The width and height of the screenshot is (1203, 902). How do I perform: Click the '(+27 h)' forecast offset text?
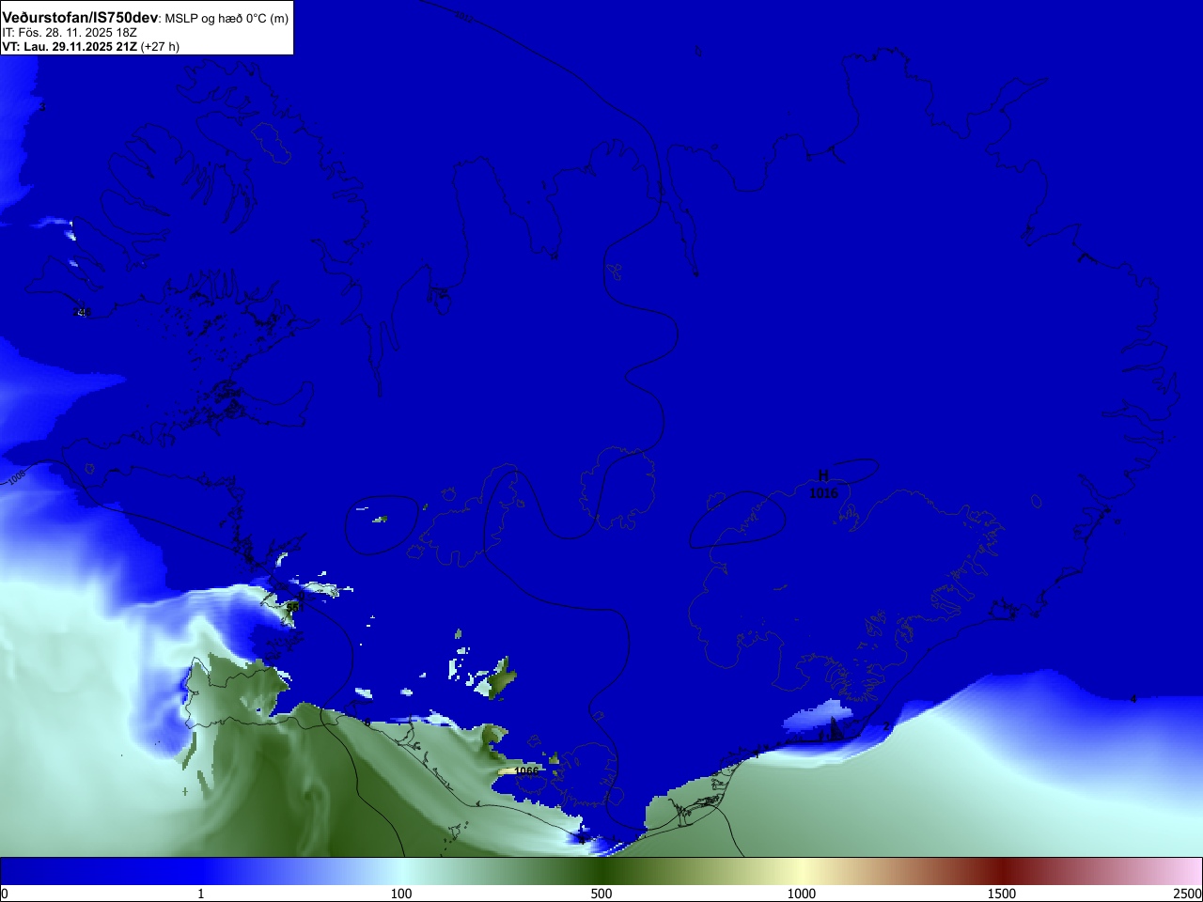[x=160, y=47]
